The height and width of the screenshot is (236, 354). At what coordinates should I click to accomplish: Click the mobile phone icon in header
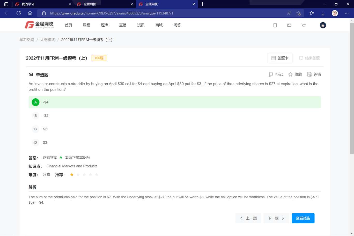(x=275, y=25)
